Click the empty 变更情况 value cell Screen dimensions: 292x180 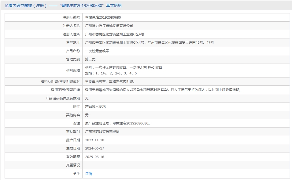(x=186, y=165)
